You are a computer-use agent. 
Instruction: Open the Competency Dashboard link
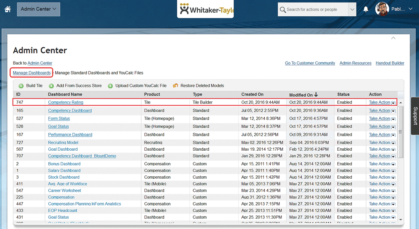[x=70, y=111]
